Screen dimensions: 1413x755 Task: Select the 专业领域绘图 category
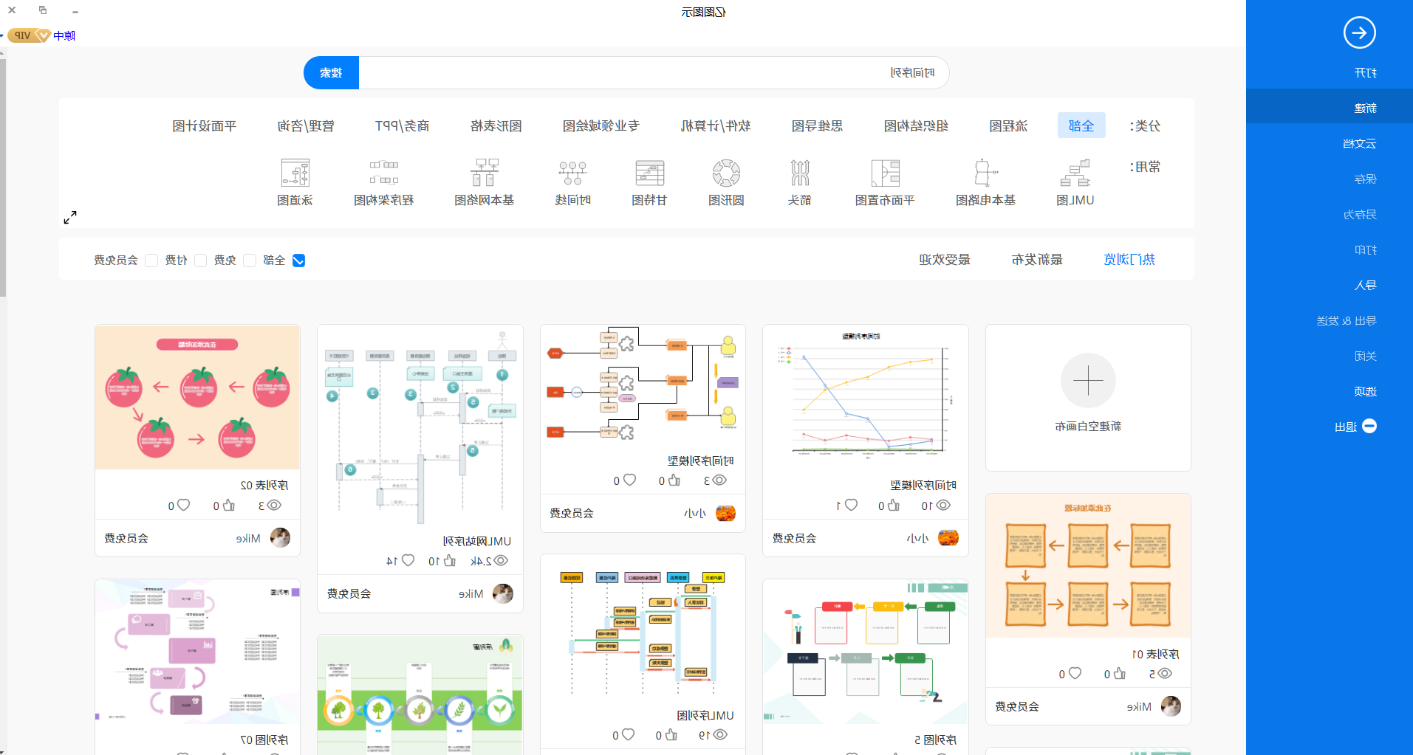[x=601, y=125]
